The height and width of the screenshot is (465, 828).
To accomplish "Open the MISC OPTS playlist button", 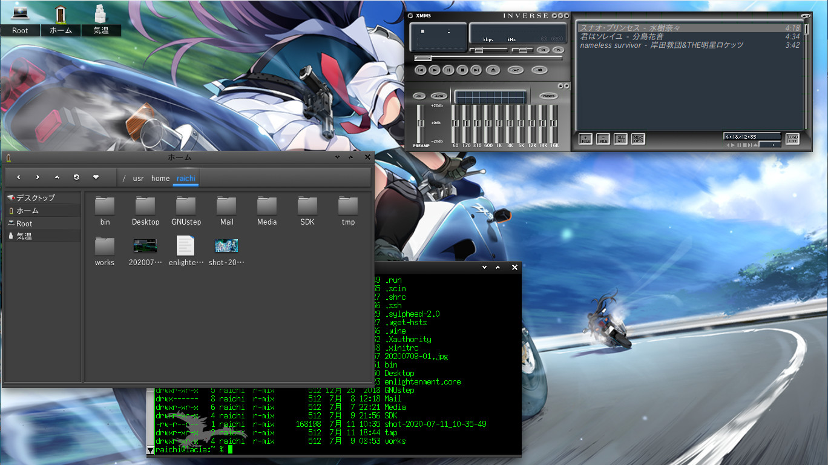I will click(x=638, y=139).
